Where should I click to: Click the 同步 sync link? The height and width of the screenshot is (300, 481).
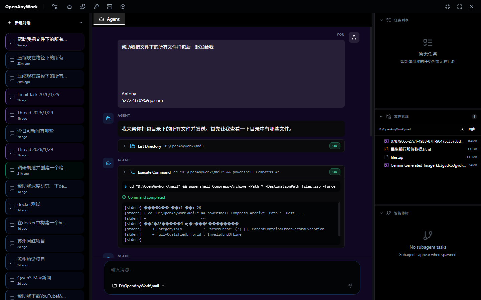[x=472, y=129]
